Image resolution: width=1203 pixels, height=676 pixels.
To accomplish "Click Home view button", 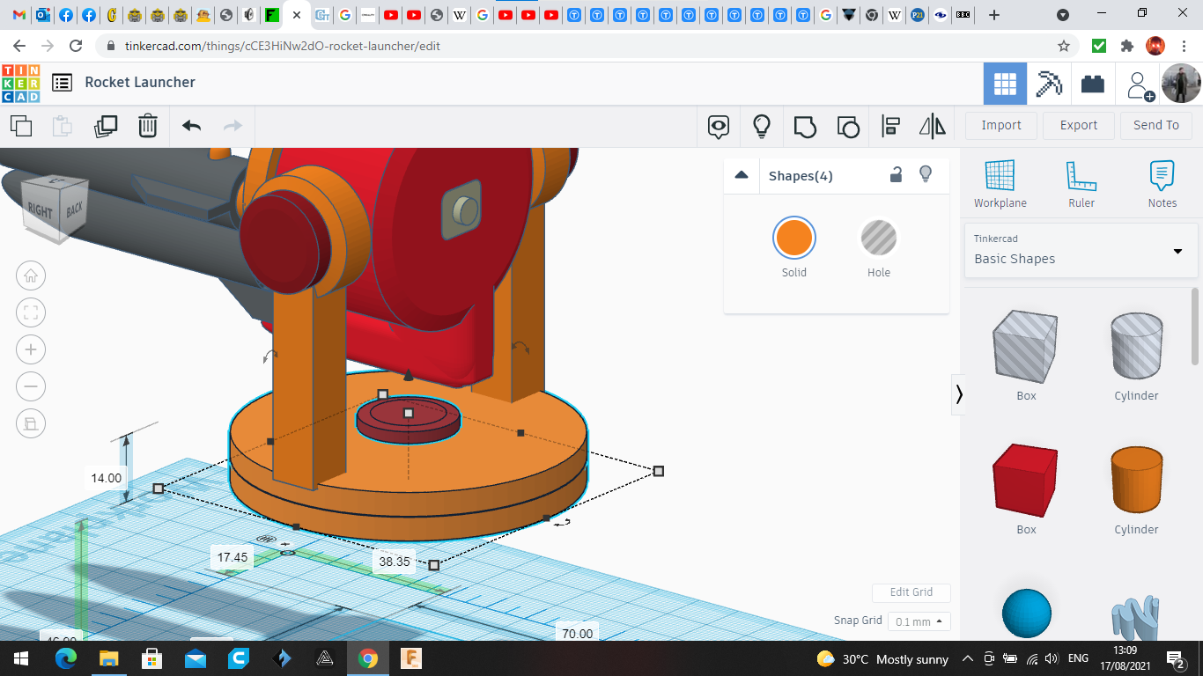I will click(x=31, y=276).
